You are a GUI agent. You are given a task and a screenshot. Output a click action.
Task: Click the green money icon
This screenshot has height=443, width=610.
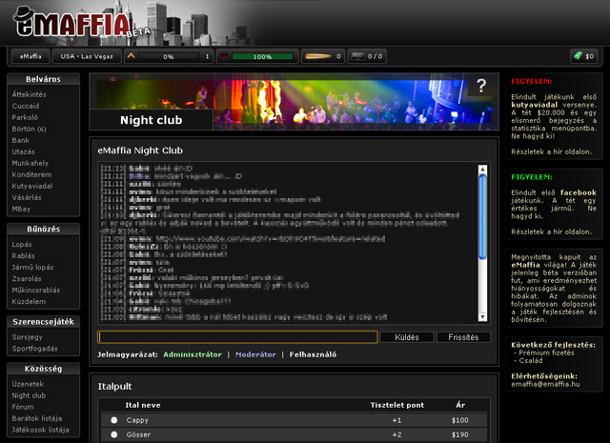click(x=577, y=56)
